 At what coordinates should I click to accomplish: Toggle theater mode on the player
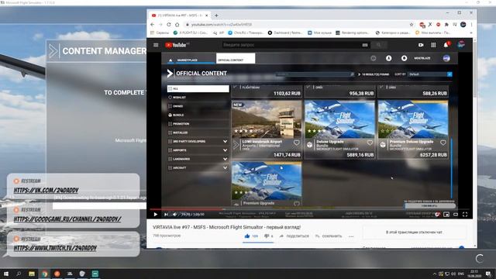pyautogui.click(x=456, y=214)
